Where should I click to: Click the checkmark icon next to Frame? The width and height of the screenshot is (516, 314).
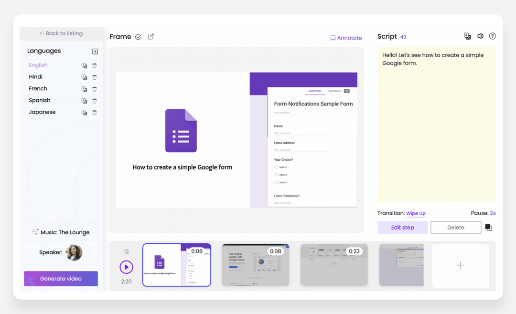tap(138, 37)
